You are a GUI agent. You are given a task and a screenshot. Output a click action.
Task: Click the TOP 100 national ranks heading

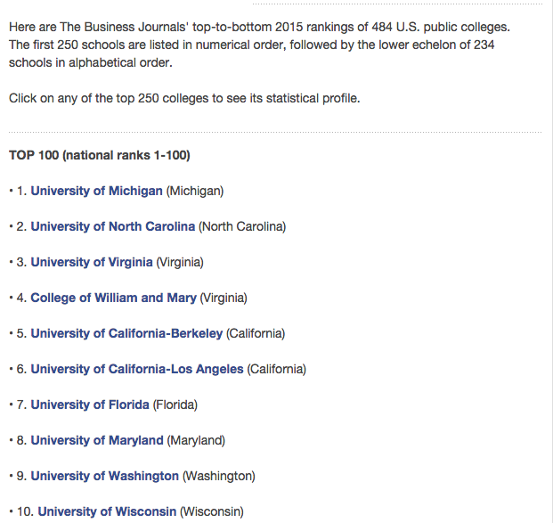coord(99,155)
